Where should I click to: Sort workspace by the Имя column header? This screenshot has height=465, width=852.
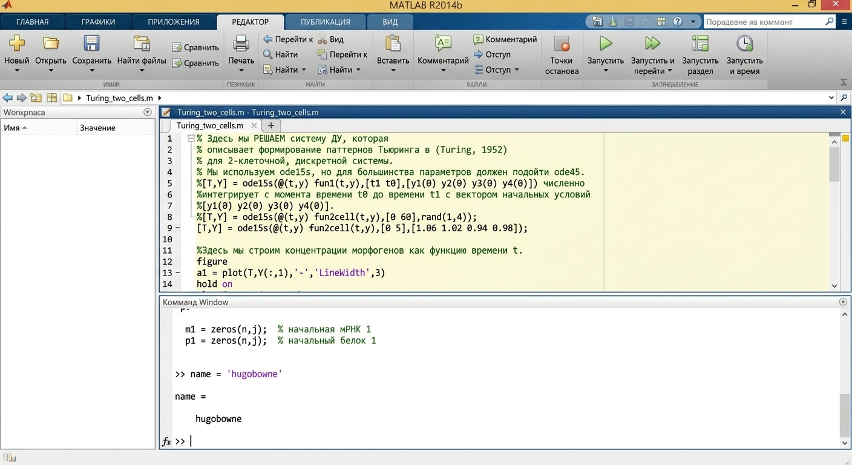pos(39,128)
